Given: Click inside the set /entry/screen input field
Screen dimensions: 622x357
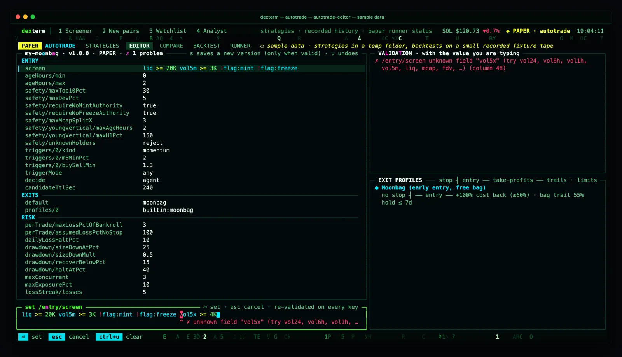Looking at the screenshot, I should pyautogui.click(x=191, y=315).
